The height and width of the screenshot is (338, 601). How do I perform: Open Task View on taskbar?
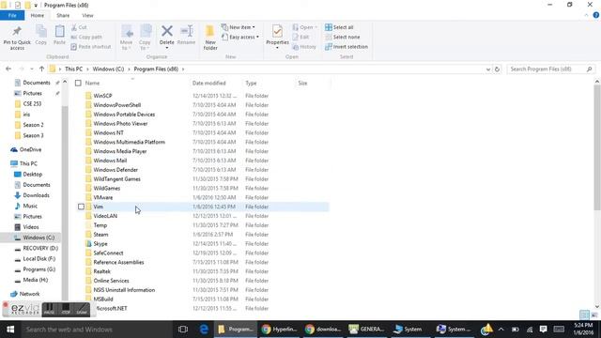coord(183,330)
